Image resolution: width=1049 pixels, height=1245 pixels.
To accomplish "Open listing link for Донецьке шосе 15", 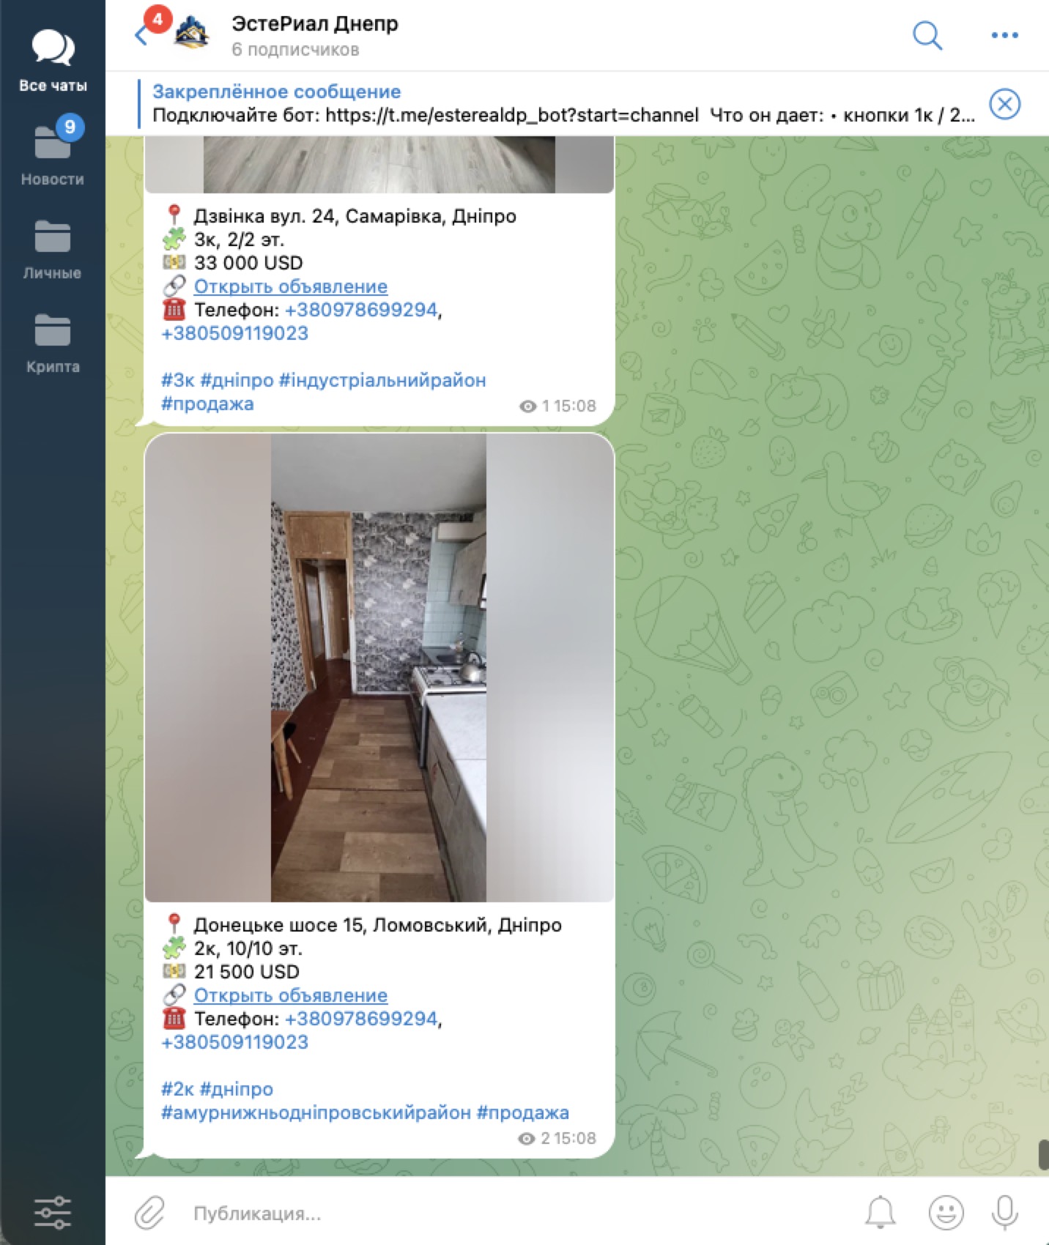I will (291, 995).
